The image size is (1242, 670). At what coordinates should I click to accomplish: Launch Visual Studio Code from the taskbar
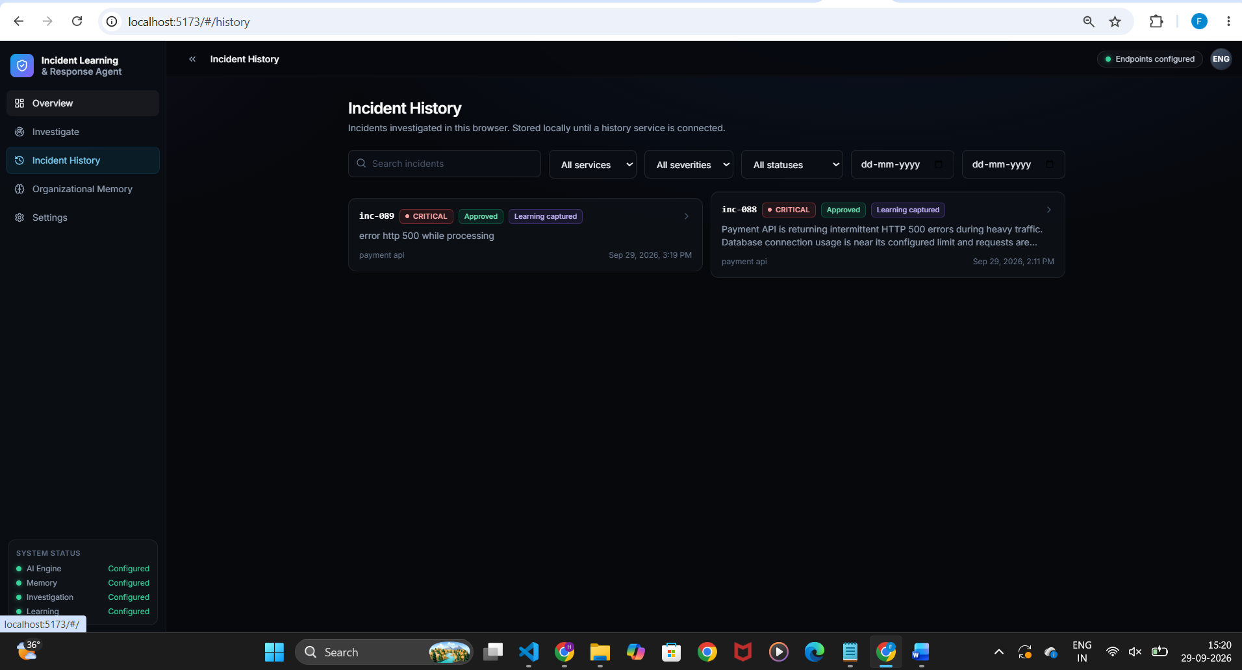coord(529,652)
